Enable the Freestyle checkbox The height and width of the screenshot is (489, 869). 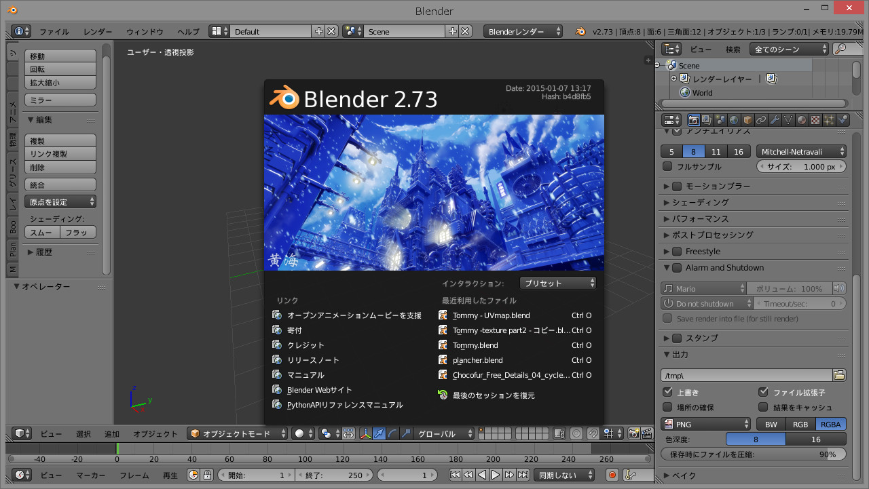click(676, 251)
